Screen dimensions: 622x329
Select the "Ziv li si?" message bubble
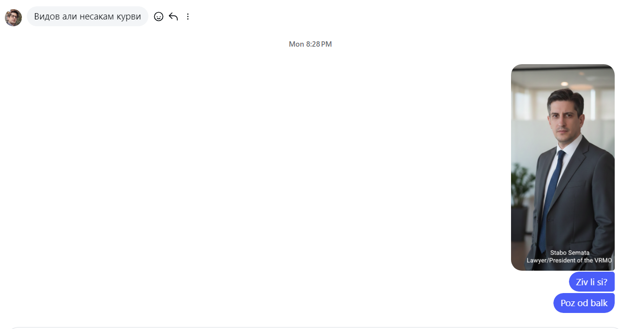coord(592,282)
